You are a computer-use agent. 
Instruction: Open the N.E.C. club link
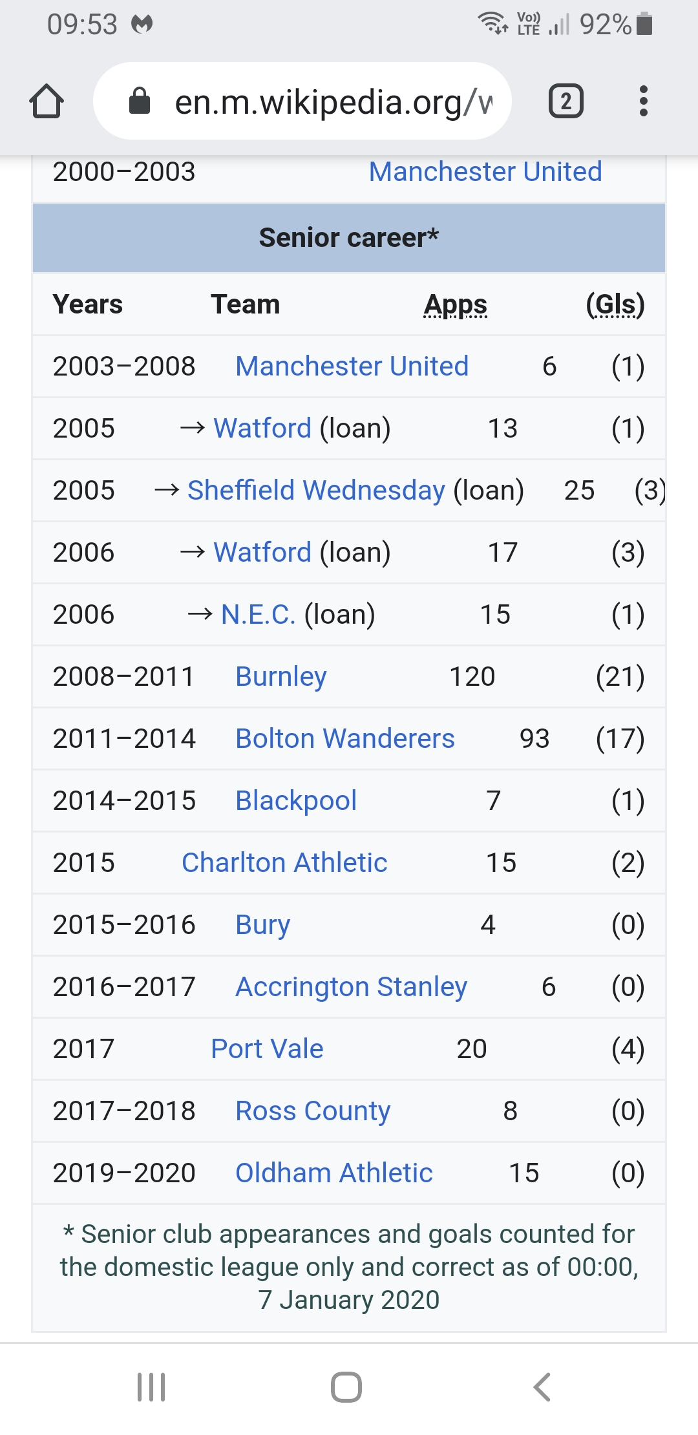[x=258, y=615]
